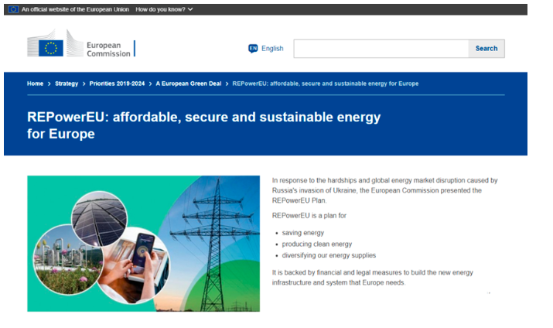Click the "saving energy" bullet item
The width and height of the screenshot is (553, 328).
coord(302,233)
